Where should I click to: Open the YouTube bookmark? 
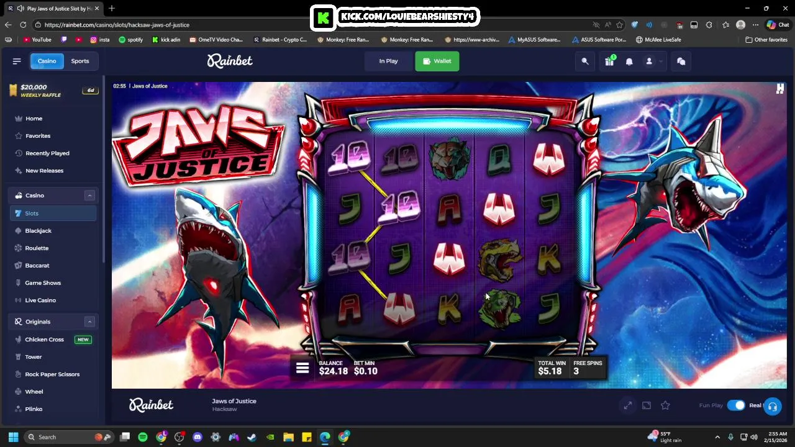(x=37, y=40)
